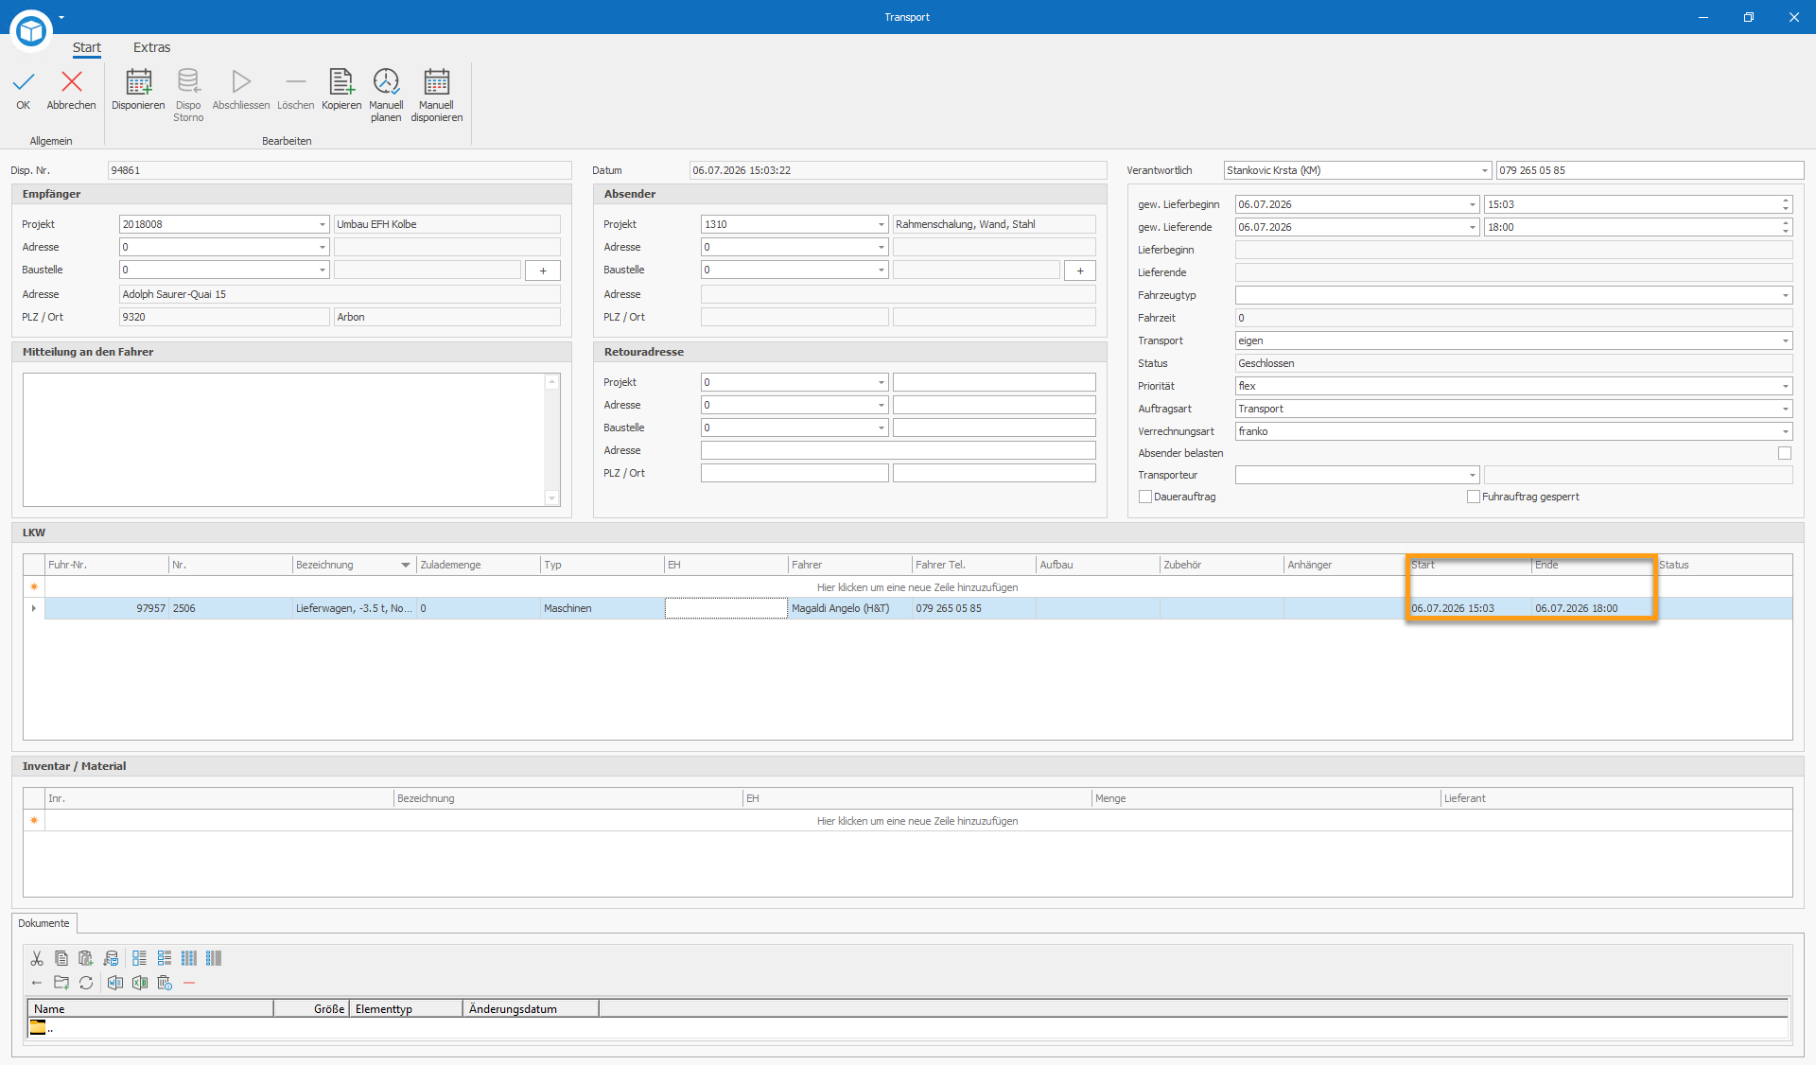Click the Excel document icon in Dokumente

click(x=140, y=983)
